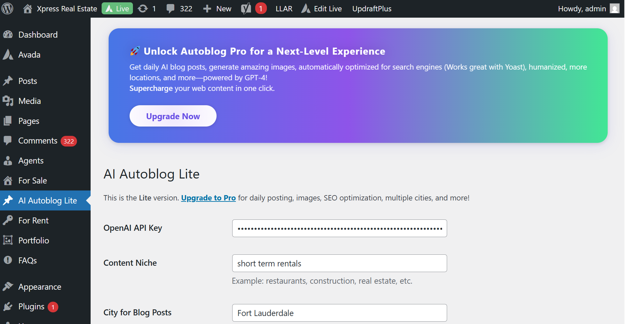Click the Pages icon
The width and height of the screenshot is (625, 324).
[x=8, y=121]
